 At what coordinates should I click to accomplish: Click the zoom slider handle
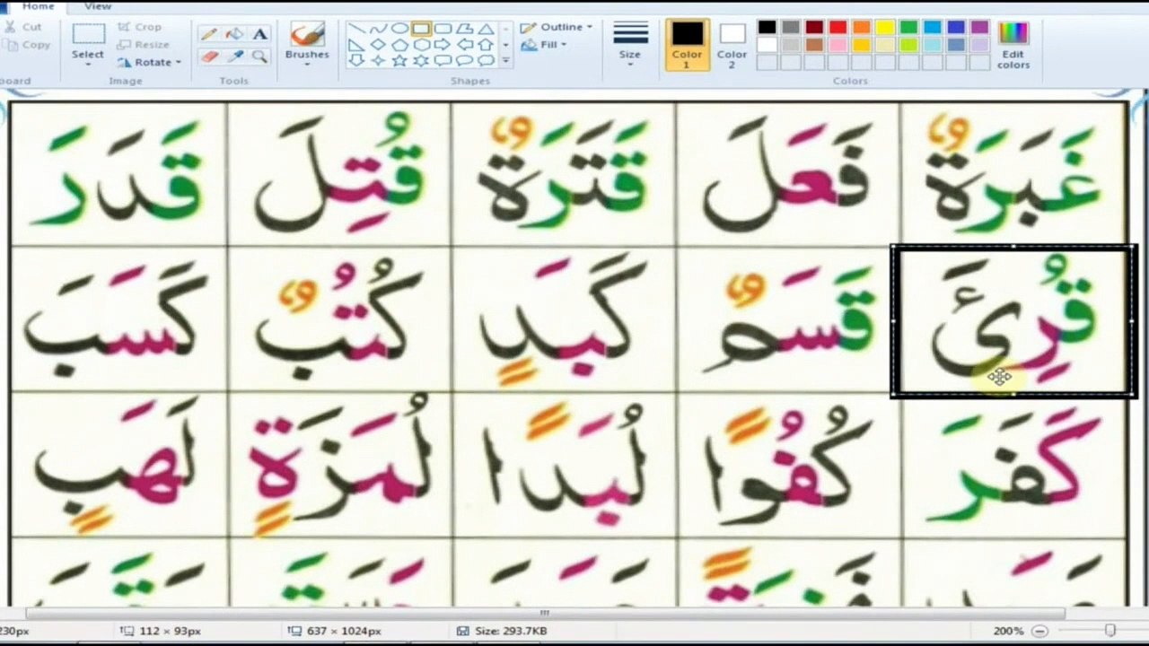point(1110,631)
